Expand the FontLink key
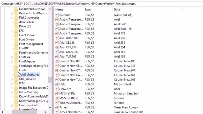 [12, 57]
